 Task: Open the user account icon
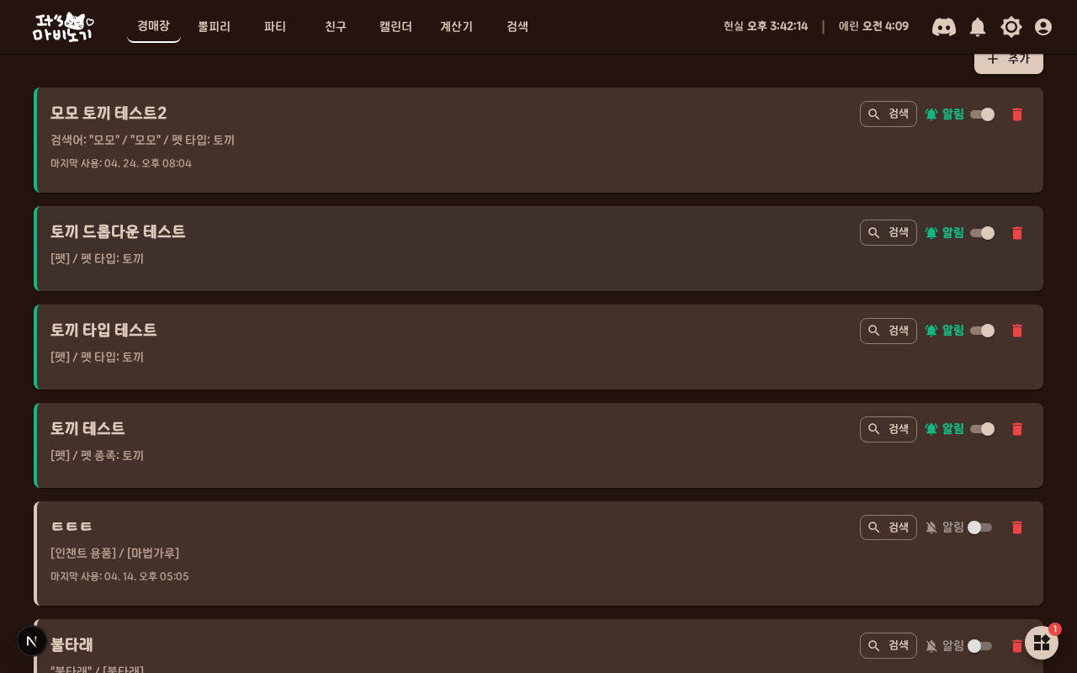1043,27
